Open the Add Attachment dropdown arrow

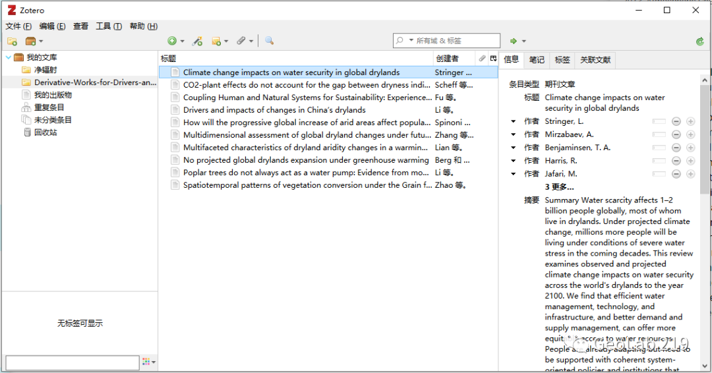click(x=251, y=42)
